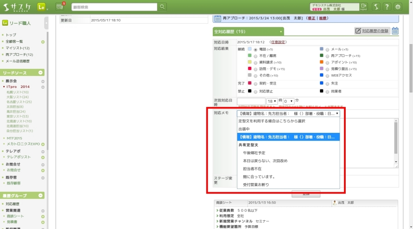Viewport: 413px width, 229px height.
Task: Click the green plus next to 全顧客一覧
Action: pos(43,42)
